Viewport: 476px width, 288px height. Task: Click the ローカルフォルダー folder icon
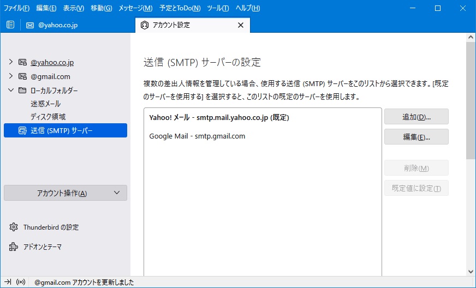(22, 90)
